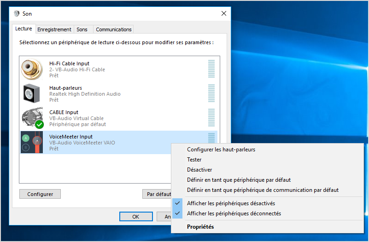The width and height of the screenshot is (369, 242).
Task: Click the partially hidden Annuler button
Action: pos(164,217)
